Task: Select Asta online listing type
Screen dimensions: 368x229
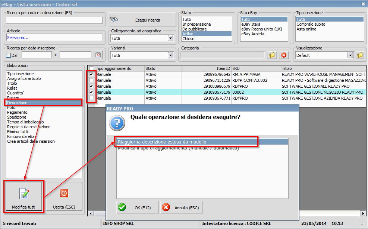Action: pyautogui.click(x=330, y=29)
